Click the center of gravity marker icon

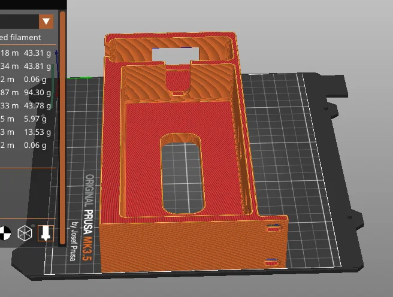(x=5, y=233)
